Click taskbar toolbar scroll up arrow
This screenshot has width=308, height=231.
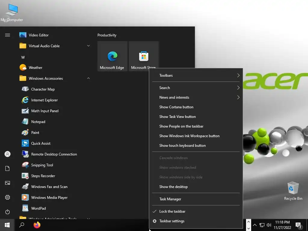pos(248,222)
